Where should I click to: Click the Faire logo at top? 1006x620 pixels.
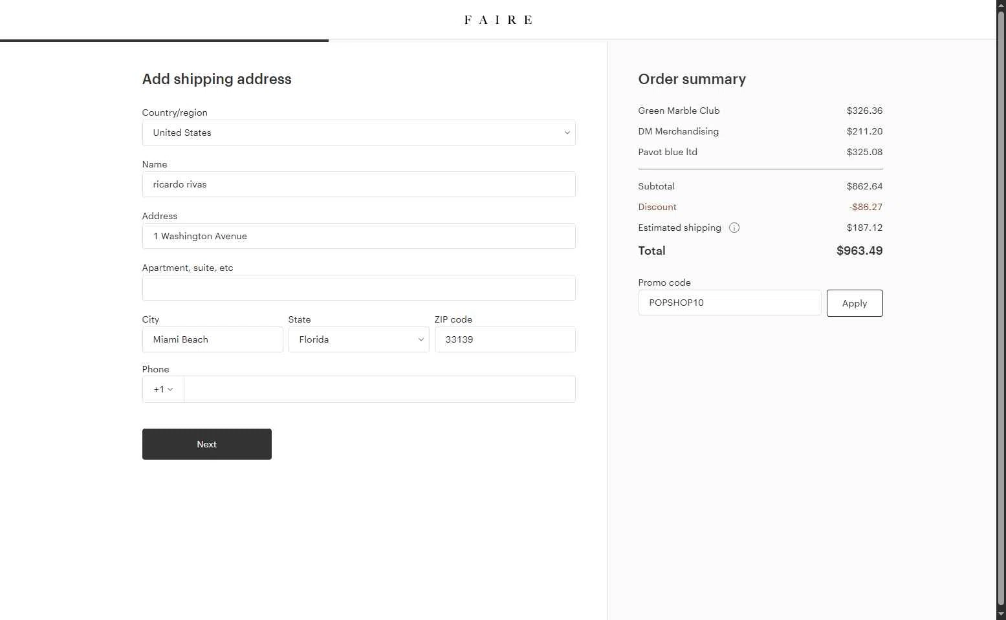coord(498,20)
